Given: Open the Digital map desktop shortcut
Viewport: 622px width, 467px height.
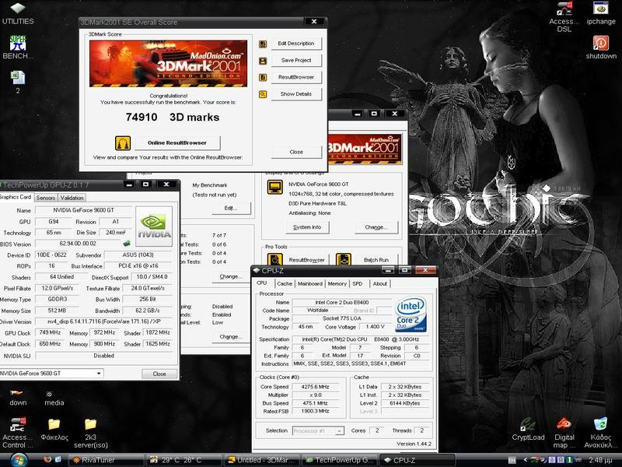Looking at the screenshot, I should click(564, 433).
